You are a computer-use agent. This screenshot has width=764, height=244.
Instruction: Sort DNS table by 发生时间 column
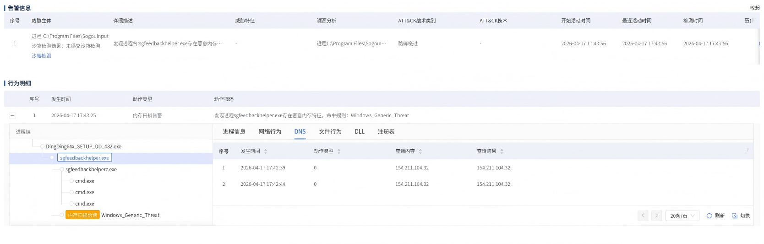(266, 152)
